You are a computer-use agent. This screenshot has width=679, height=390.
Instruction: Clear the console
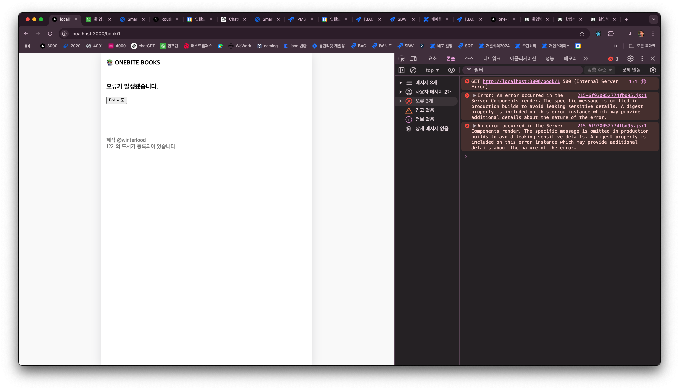pos(413,70)
